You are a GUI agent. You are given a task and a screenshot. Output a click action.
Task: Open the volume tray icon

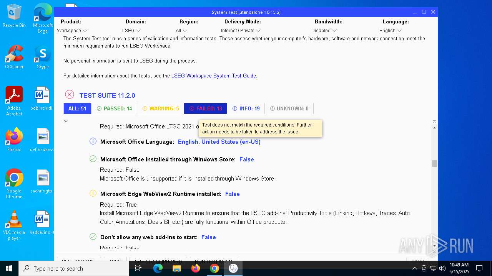point(442,268)
